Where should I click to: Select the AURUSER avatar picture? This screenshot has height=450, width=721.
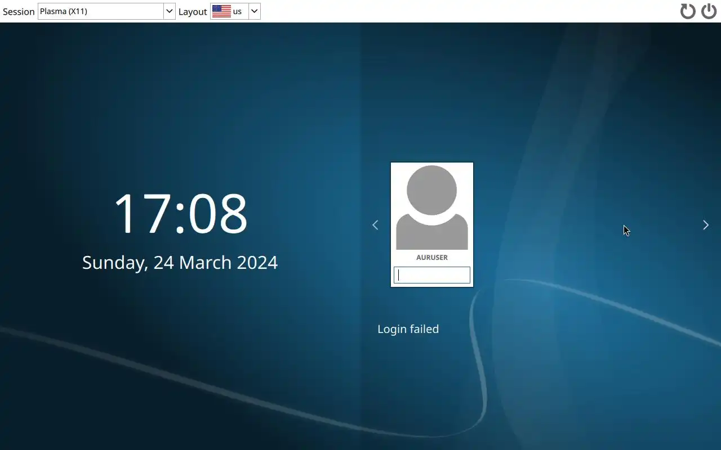pyautogui.click(x=432, y=208)
